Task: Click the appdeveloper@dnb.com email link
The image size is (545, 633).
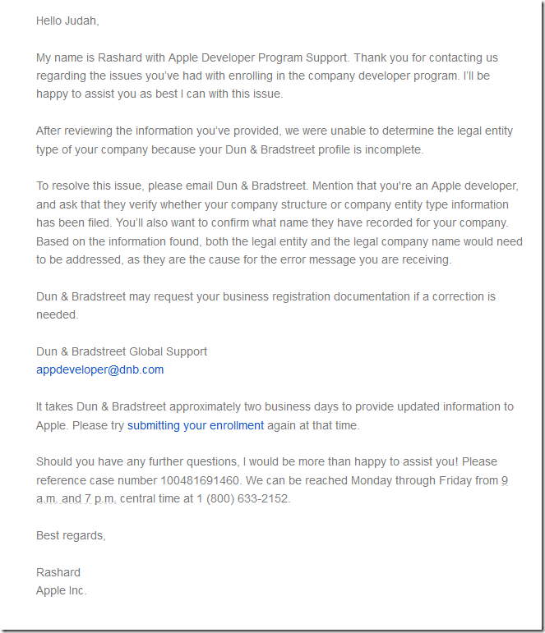Action: click(99, 369)
